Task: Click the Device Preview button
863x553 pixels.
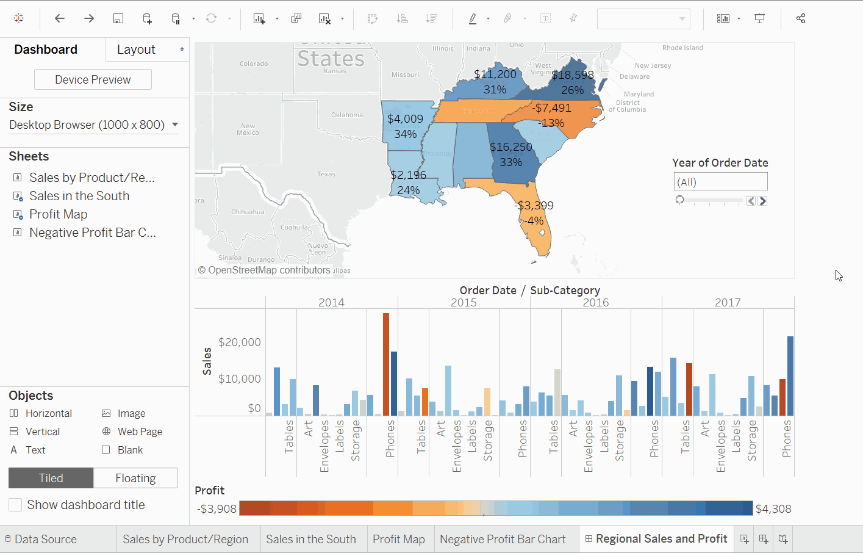Action: (93, 79)
